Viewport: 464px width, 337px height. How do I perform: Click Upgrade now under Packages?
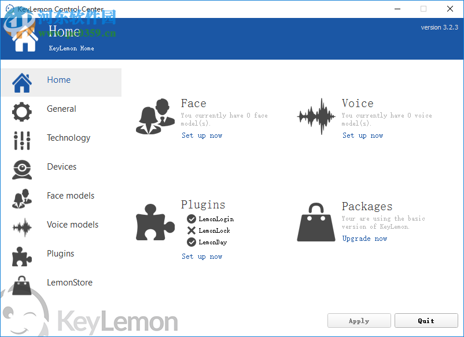(364, 238)
